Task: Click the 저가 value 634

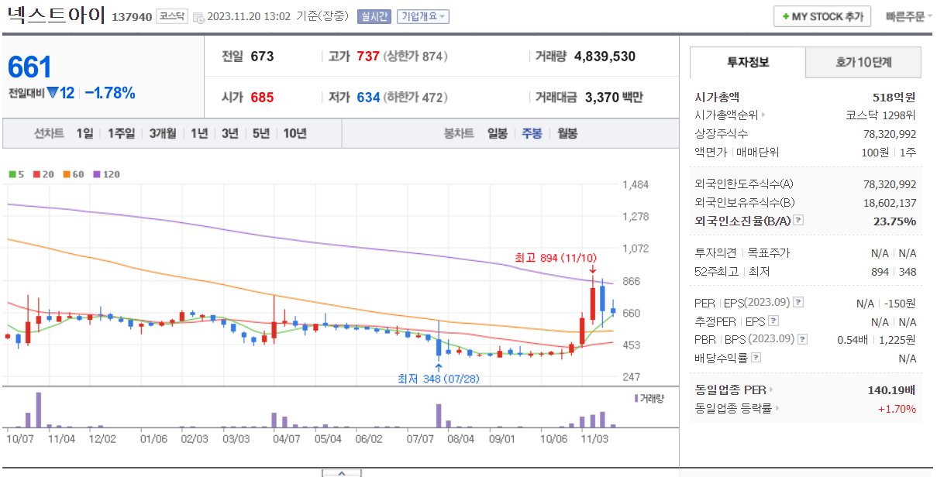Action: coord(368,98)
